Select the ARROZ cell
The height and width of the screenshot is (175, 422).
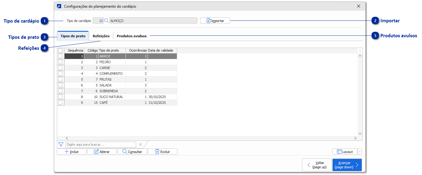pos(112,57)
